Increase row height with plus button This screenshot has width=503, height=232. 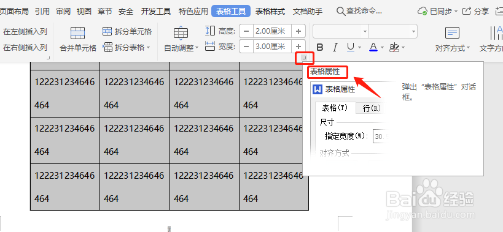pos(298,31)
